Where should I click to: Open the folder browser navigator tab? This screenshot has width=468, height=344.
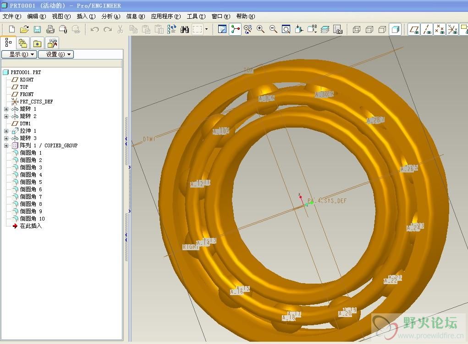(23, 43)
